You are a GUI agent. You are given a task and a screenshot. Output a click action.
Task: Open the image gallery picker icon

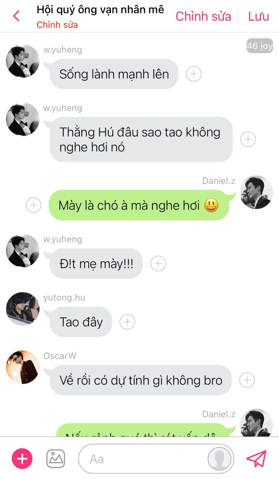pos(56,458)
